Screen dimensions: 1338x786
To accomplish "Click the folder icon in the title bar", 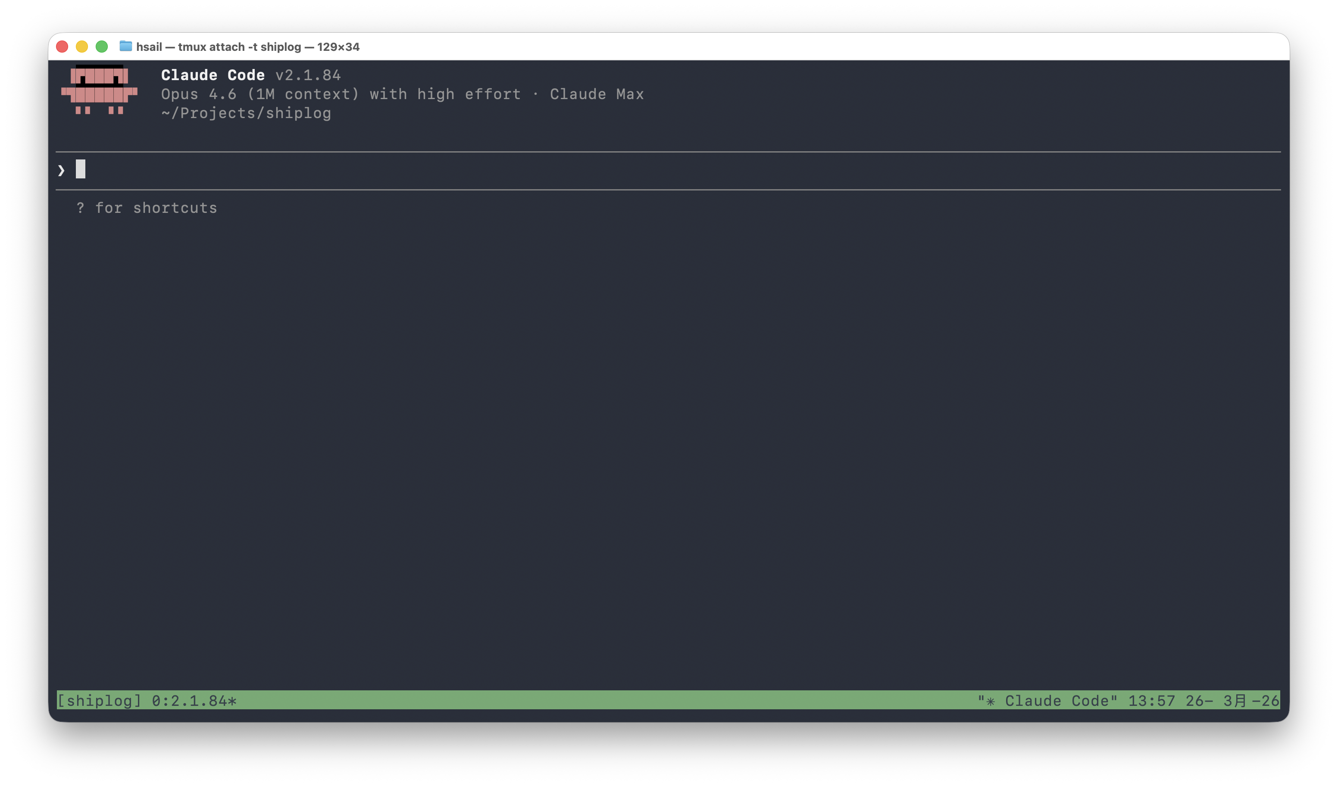I will (126, 46).
